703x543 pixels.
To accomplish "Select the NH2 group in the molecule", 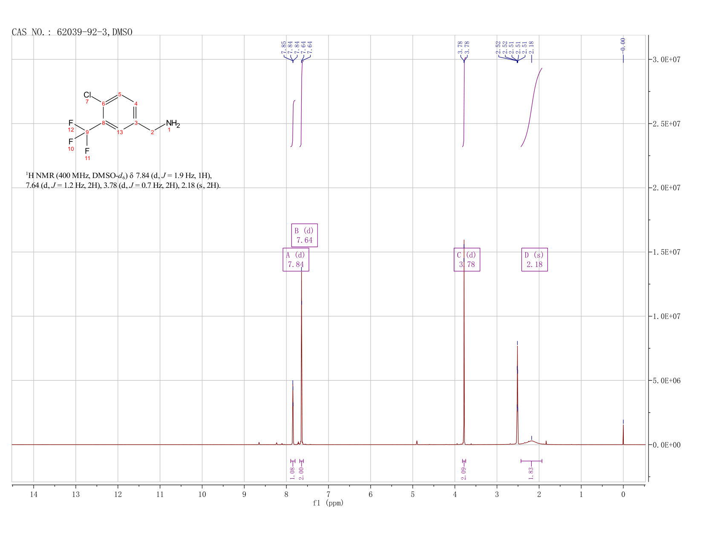I will click(x=173, y=124).
